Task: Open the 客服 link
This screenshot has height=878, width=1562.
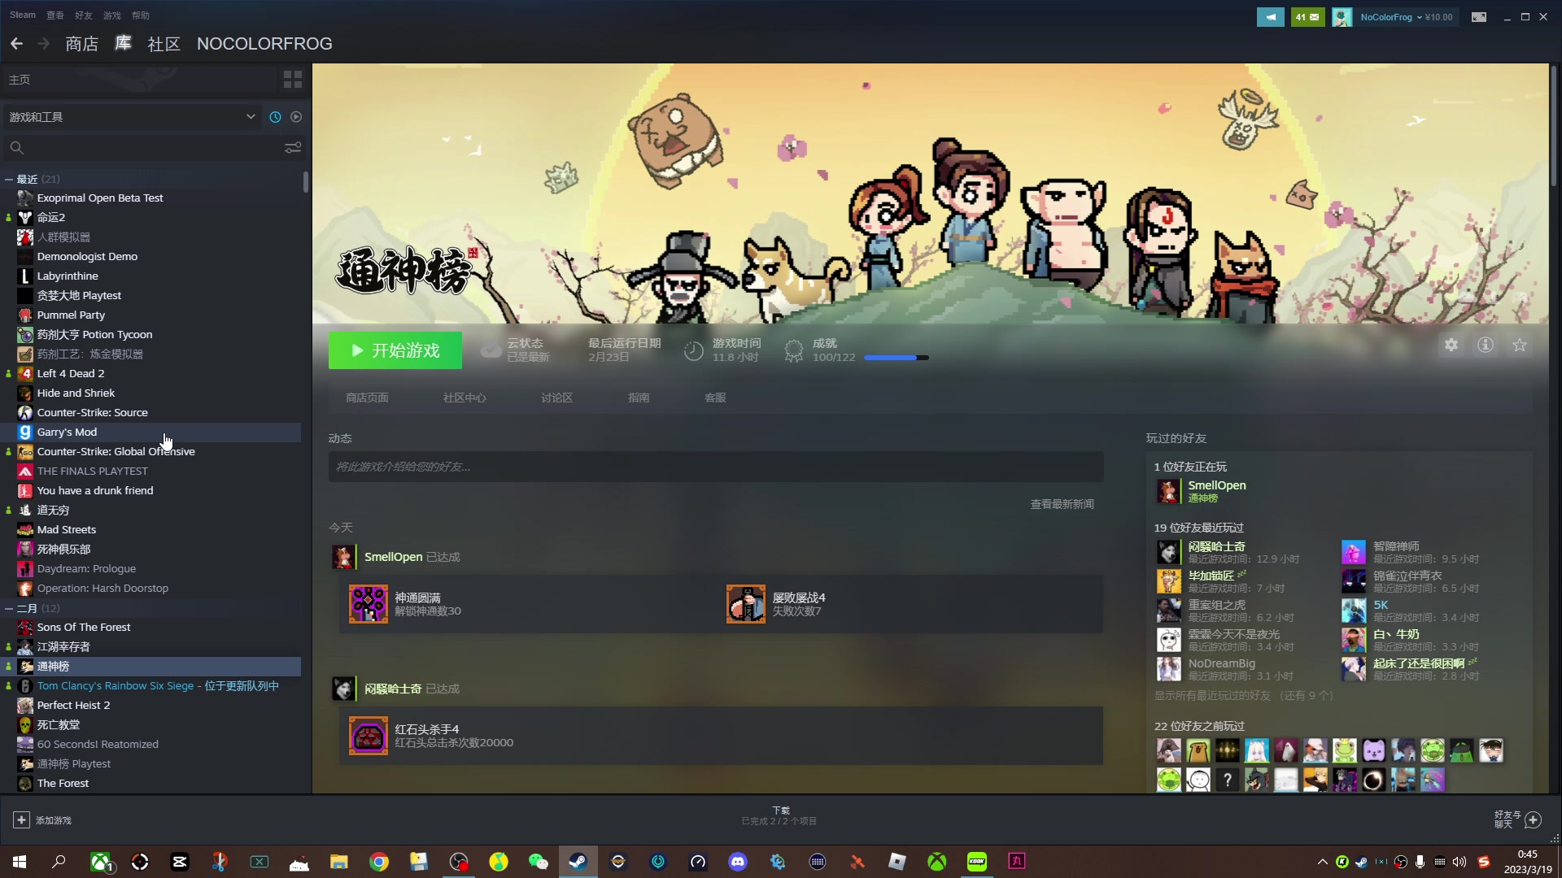Action: point(715,398)
